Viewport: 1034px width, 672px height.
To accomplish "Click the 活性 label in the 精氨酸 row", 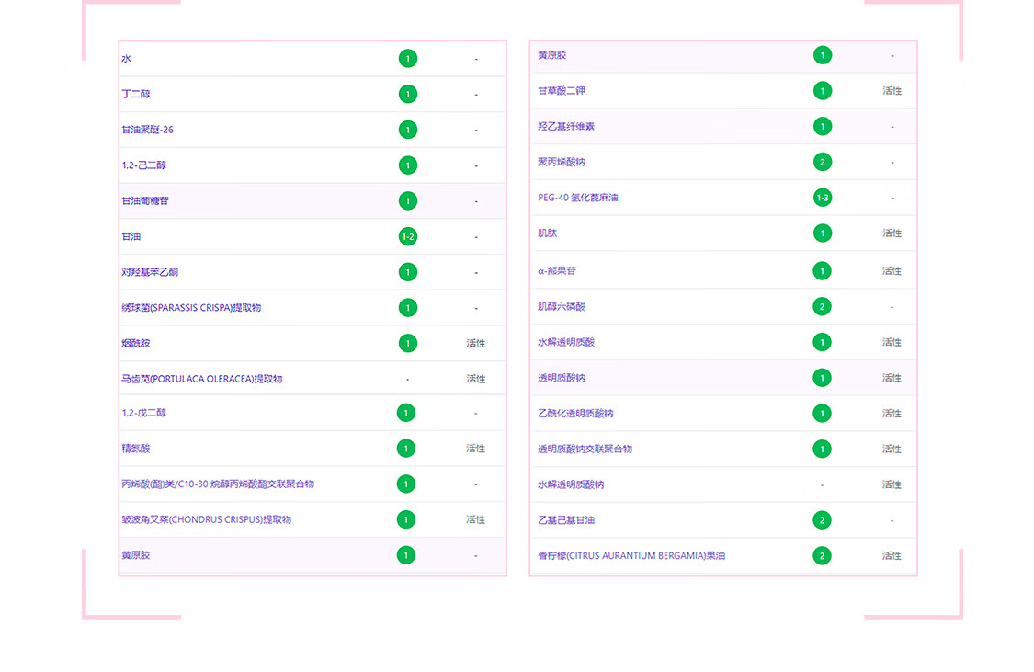I will [x=475, y=450].
